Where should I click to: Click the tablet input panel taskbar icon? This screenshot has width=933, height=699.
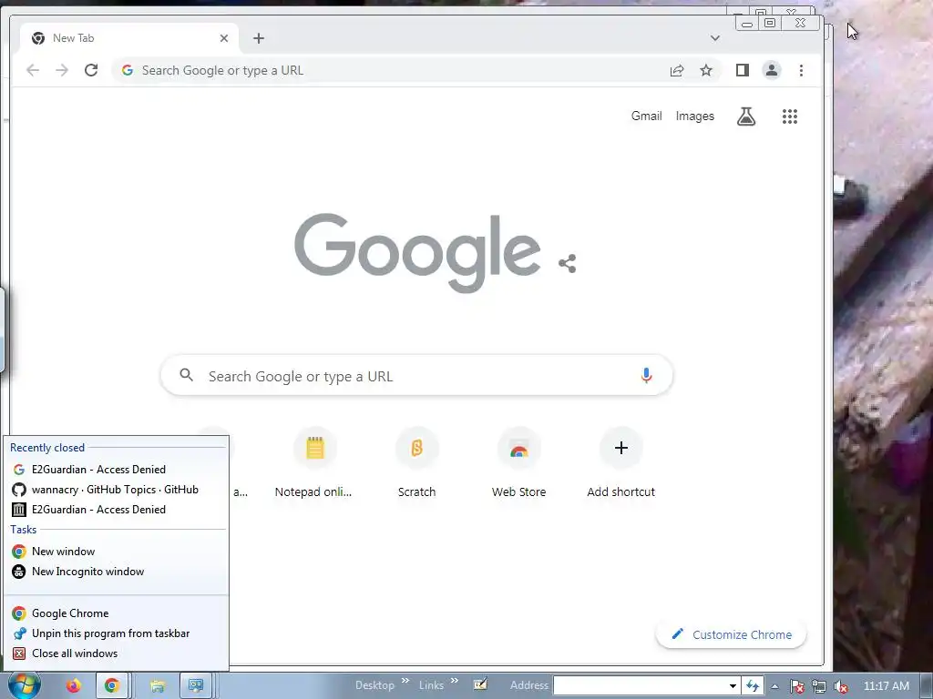(x=480, y=684)
